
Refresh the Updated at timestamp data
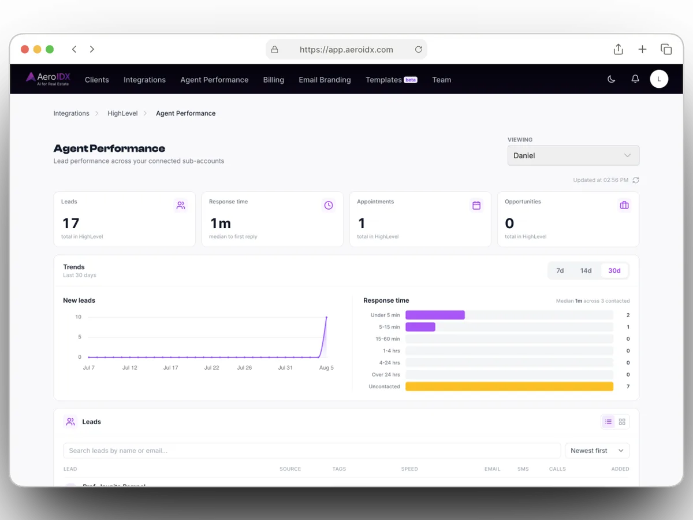pyautogui.click(x=636, y=180)
